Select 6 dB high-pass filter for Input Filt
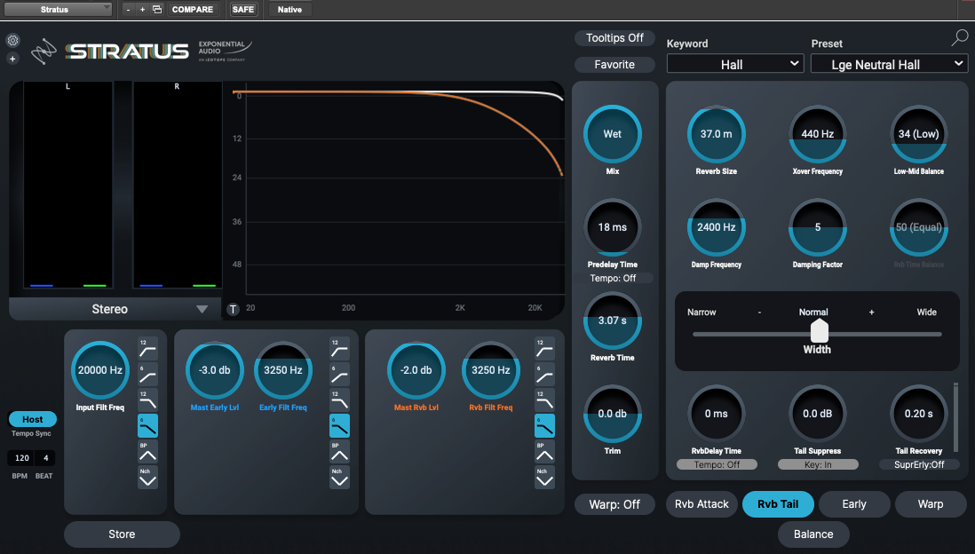The width and height of the screenshot is (975, 554). tap(147, 375)
